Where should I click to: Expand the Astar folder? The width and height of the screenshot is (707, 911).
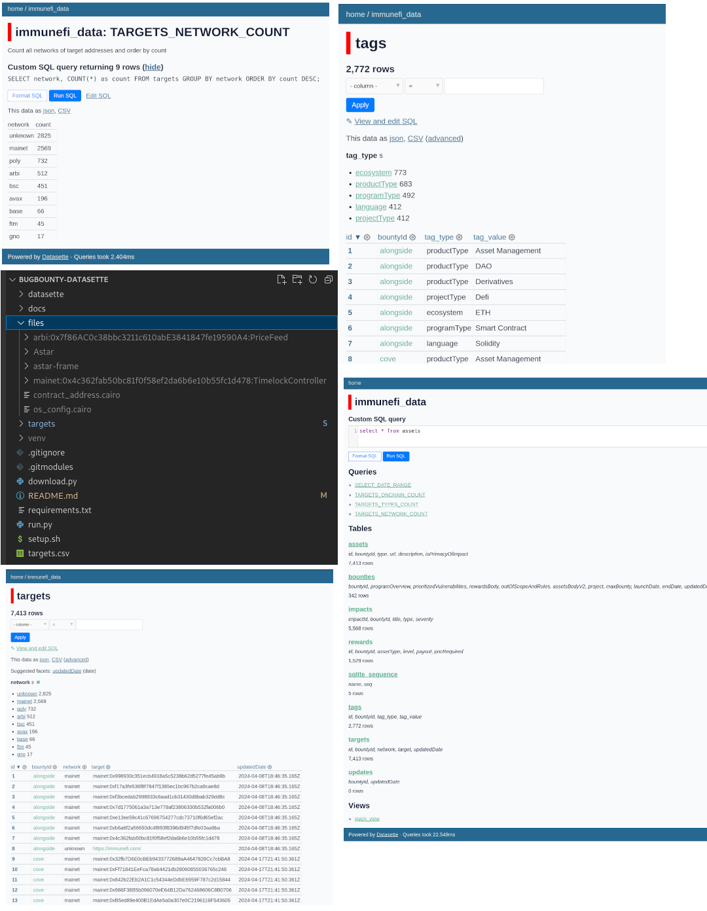[x=43, y=352]
